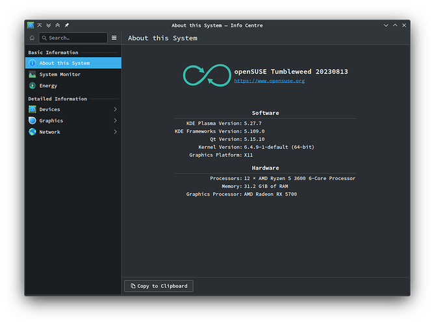Click the clipboard icon on Copy button
The height and width of the screenshot is (325, 434).
point(133,286)
